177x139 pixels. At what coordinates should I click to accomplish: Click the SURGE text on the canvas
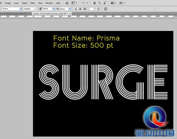point(103,82)
